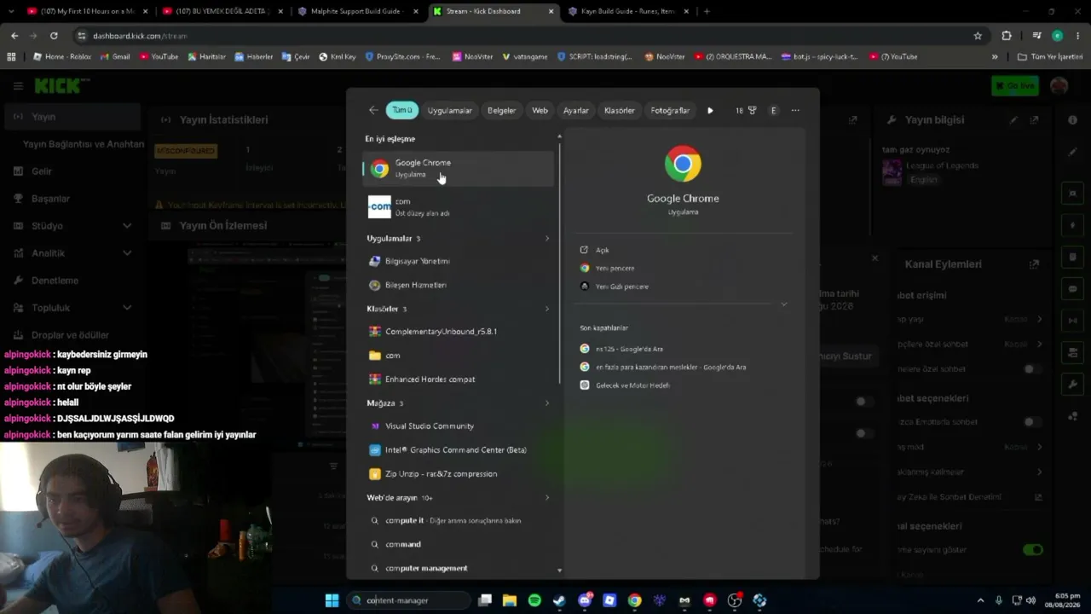Show more search filter categories arrow

[x=710, y=110]
